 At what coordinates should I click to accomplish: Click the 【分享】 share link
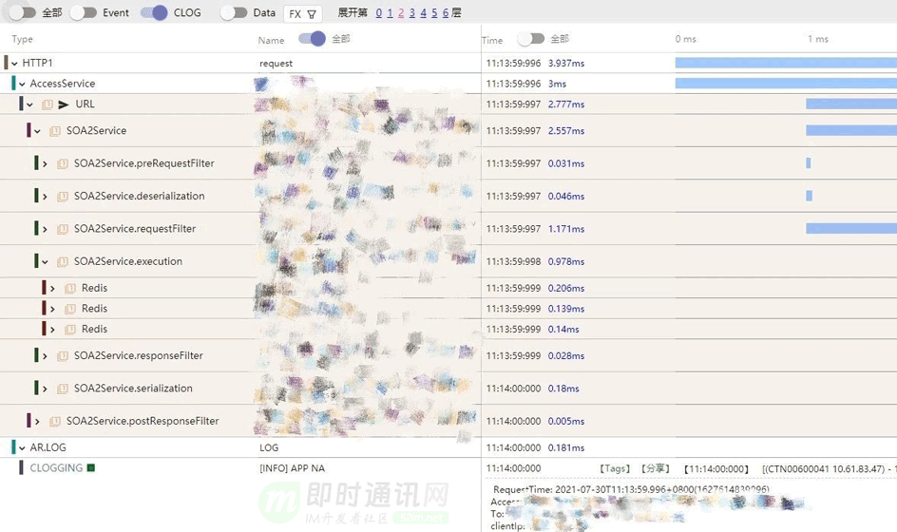[x=655, y=468]
